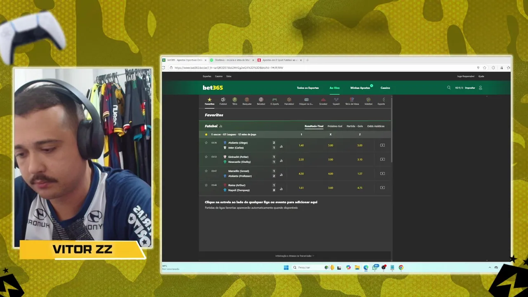Select the Squash sport icon
This screenshot has width=528, height=297.
336,101
